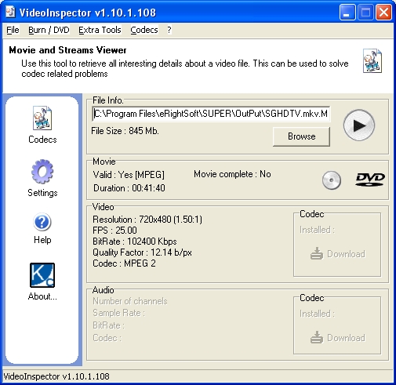Screen dimensions: 396x385
Task: Open the Burn / DVD menu
Action: pyautogui.click(x=49, y=30)
